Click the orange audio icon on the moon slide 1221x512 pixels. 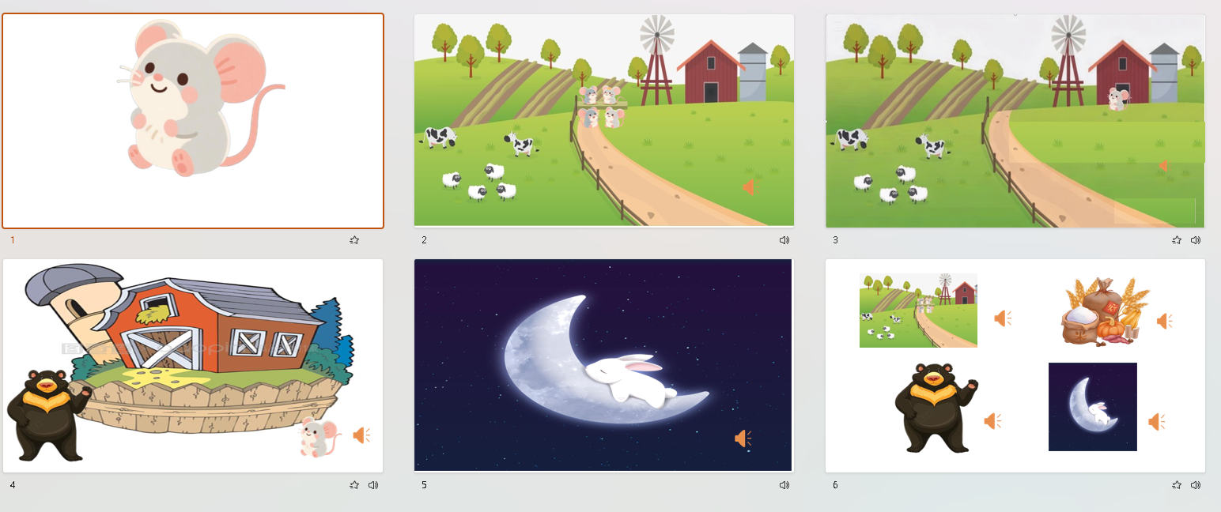click(743, 439)
